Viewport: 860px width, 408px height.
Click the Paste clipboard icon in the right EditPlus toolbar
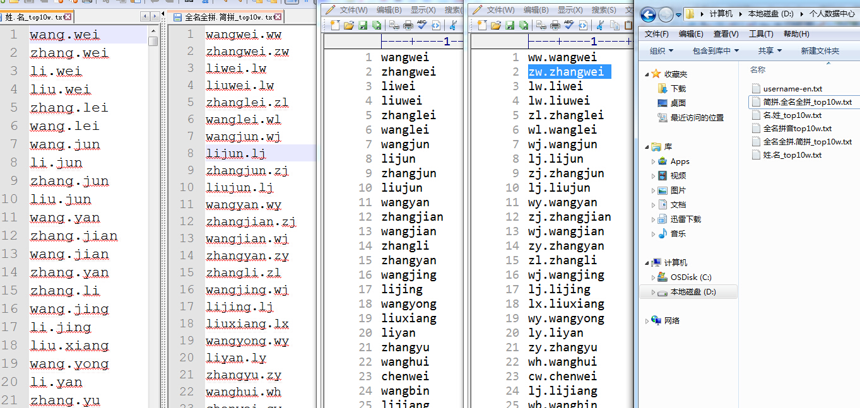(x=628, y=25)
